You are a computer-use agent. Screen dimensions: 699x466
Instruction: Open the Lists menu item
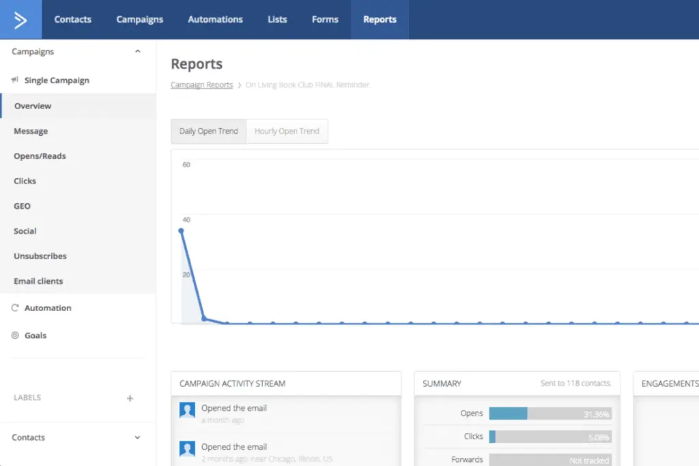click(277, 20)
